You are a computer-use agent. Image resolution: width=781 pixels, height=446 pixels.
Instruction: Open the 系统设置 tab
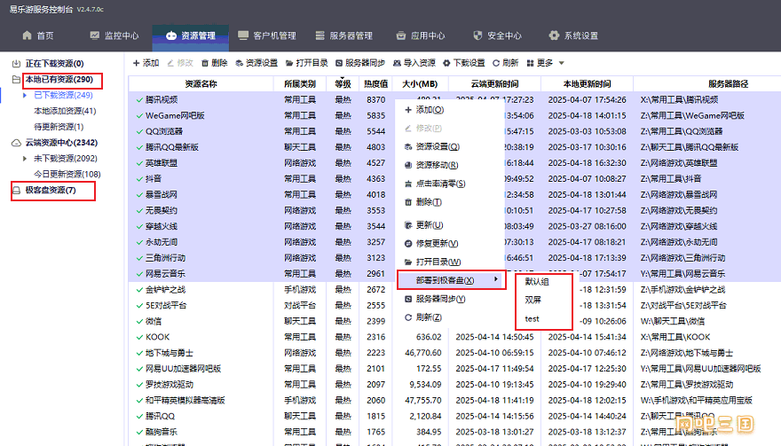point(573,35)
